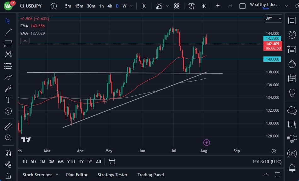This screenshot has height=181, width=299.
Task: Toggle fullscreen chart mode
Action: pos(278,174)
